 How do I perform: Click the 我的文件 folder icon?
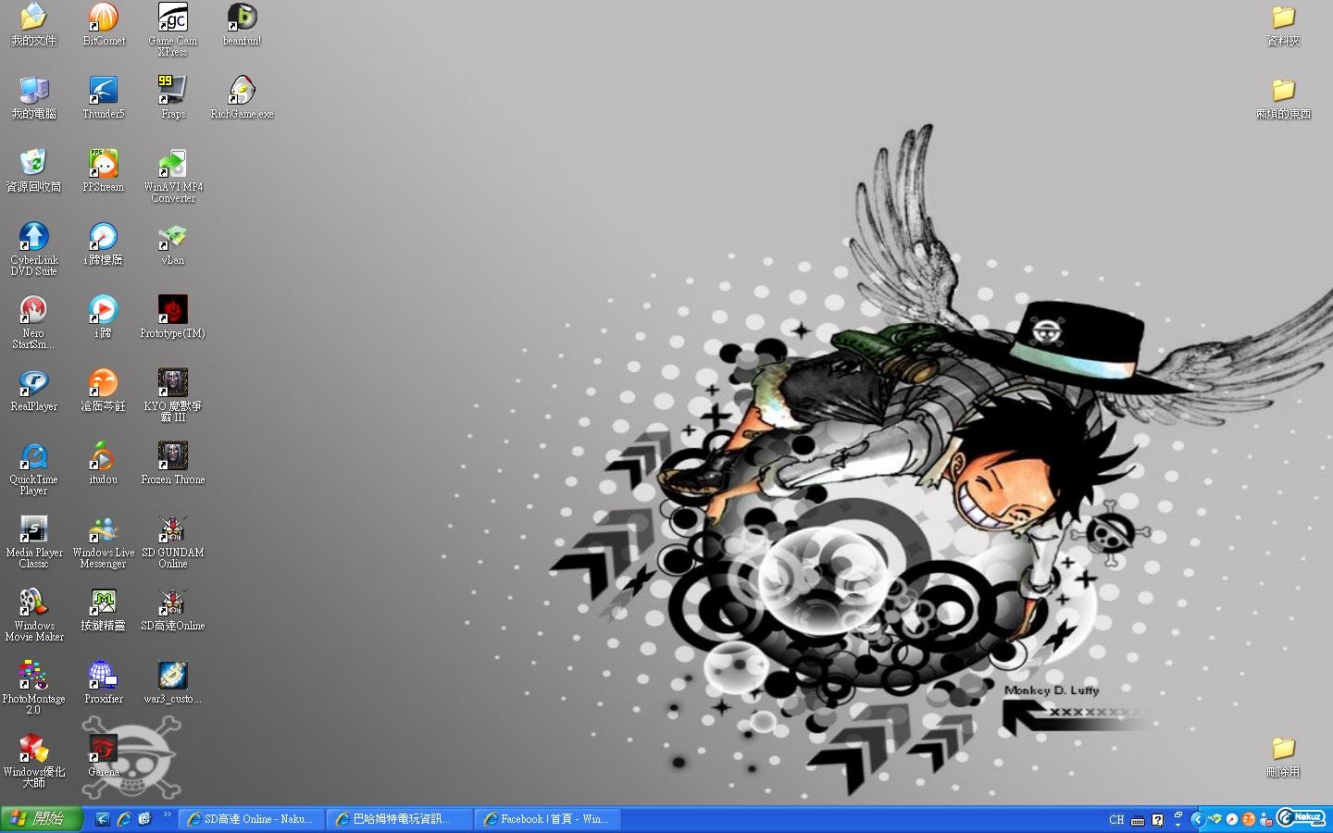coord(34,25)
